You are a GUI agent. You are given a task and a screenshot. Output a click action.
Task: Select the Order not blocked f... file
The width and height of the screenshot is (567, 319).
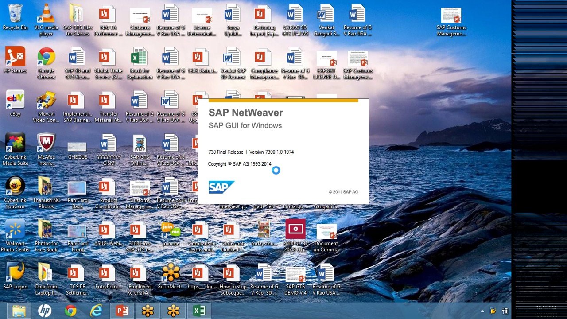[233, 236]
